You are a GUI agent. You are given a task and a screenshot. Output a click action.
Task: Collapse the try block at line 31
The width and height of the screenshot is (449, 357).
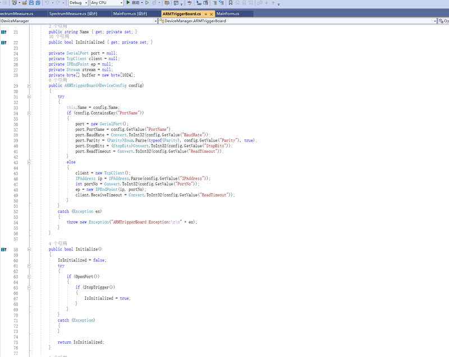[x=29, y=97]
